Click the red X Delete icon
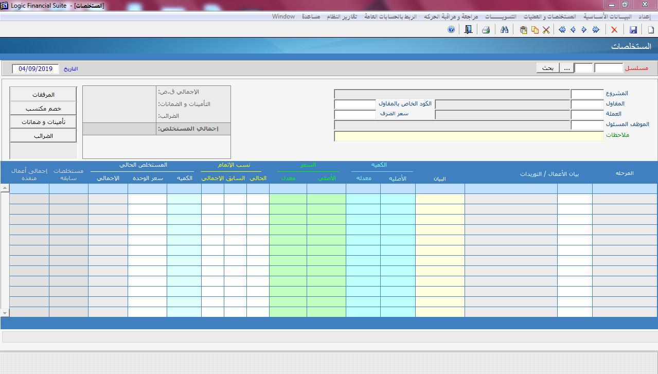658x374 pixels. click(614, 30)
